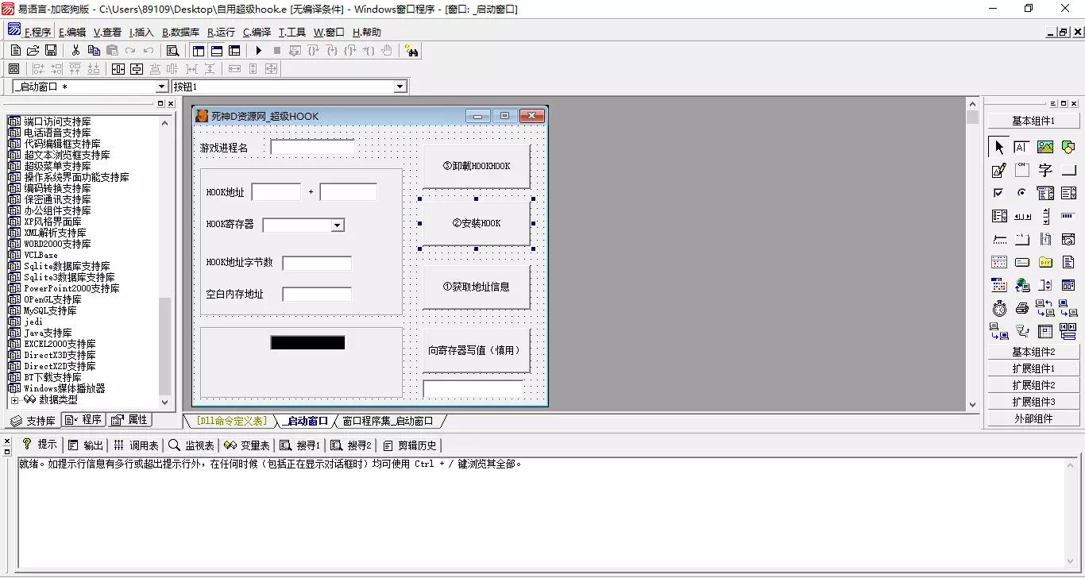Expand the 数据类型 tree node
The width and height of the screenshot is (1085, 578).
tap(14, 400)
